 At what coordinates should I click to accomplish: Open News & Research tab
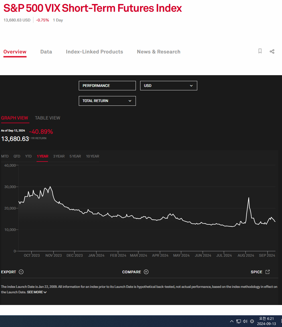pyautogui.click(x=158, y=52)
